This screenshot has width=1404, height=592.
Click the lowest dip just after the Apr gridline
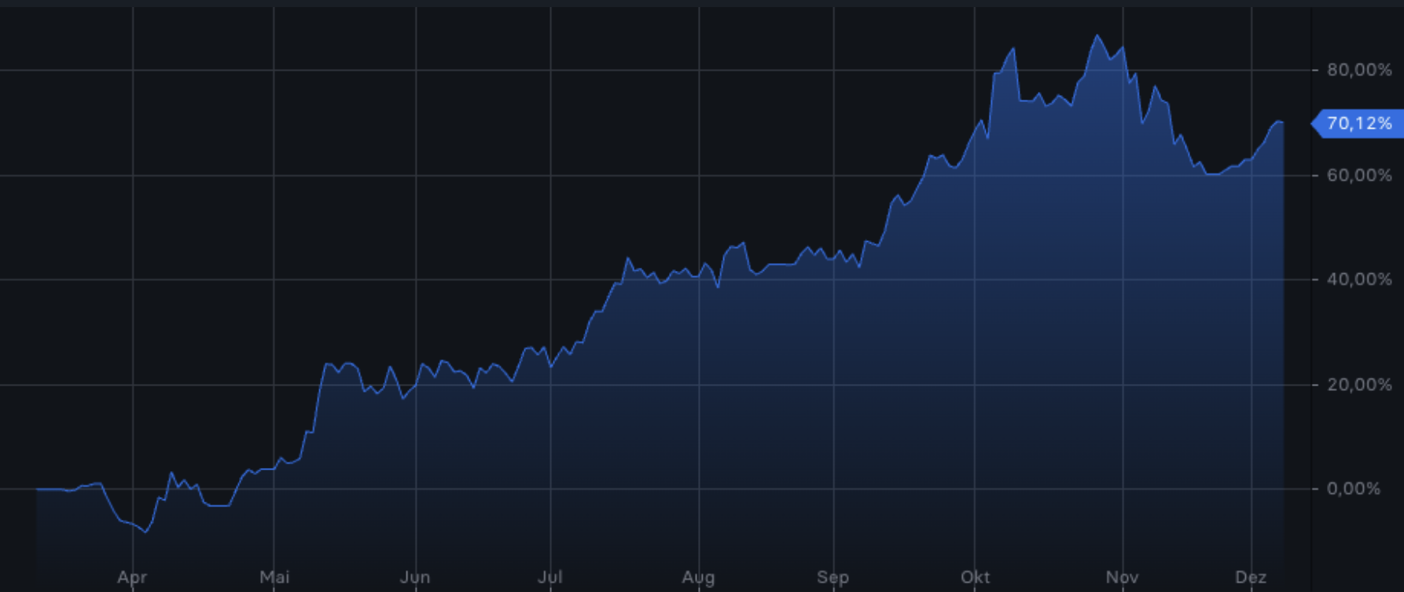coord(145,532)
